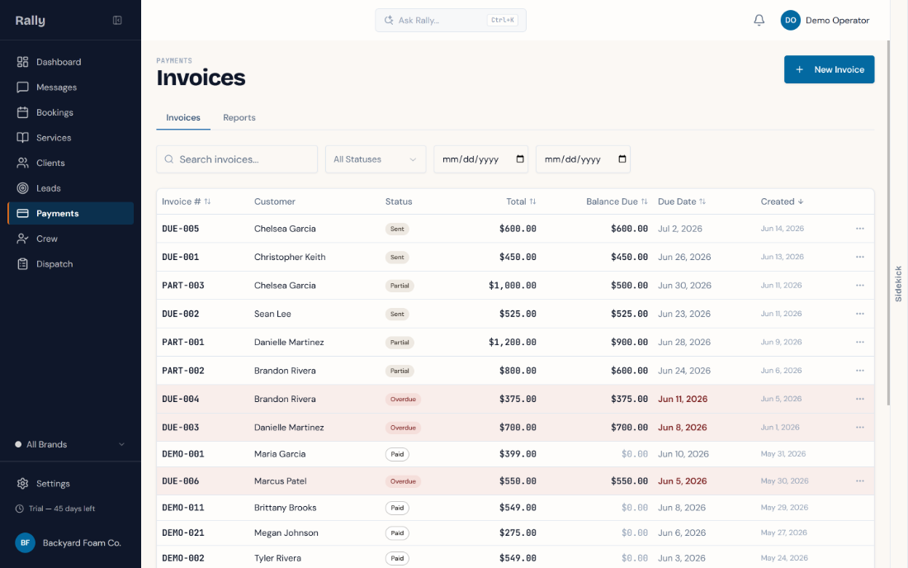908x568 pixels.
Task: Open the notifications bell
Action: click(x=759, y=21)
